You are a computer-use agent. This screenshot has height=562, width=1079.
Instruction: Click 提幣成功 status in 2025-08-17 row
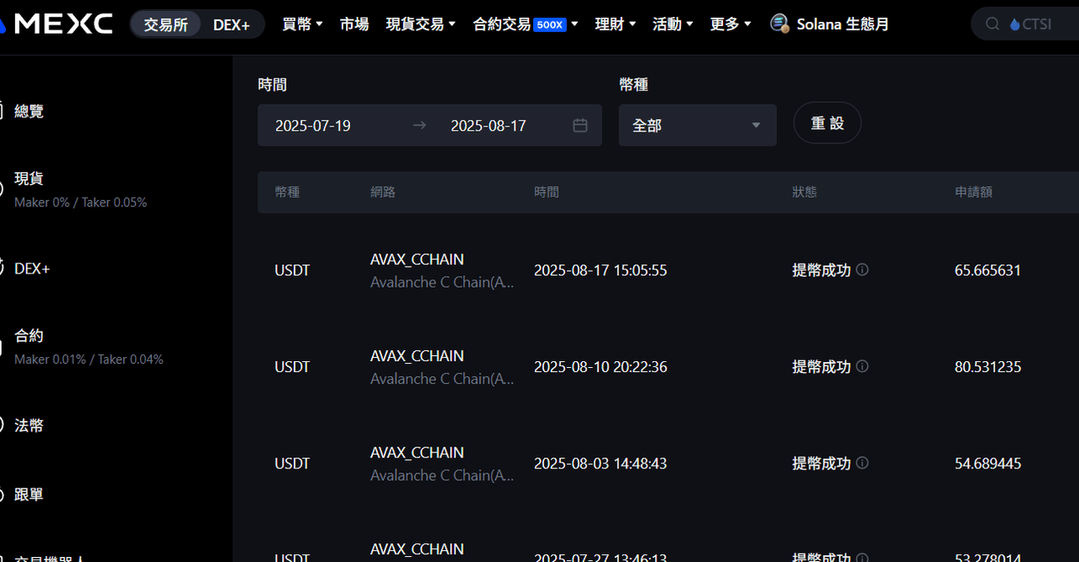click(822, 270)
